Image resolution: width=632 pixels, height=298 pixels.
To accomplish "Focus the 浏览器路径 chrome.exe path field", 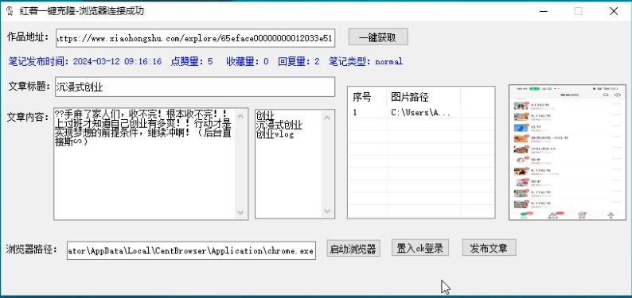I will click(x=192, y=250).
